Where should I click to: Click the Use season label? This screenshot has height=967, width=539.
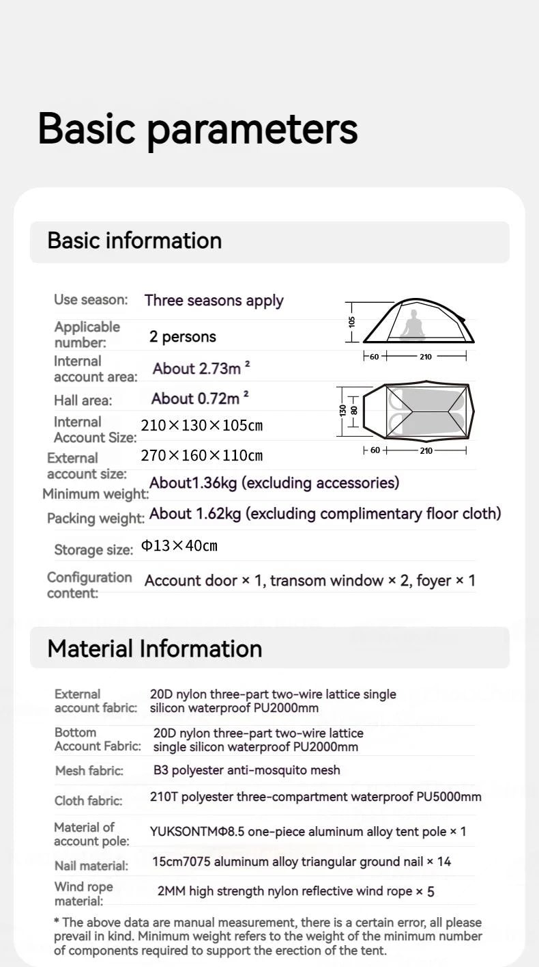pyautogui.click(x=91, y=300)
